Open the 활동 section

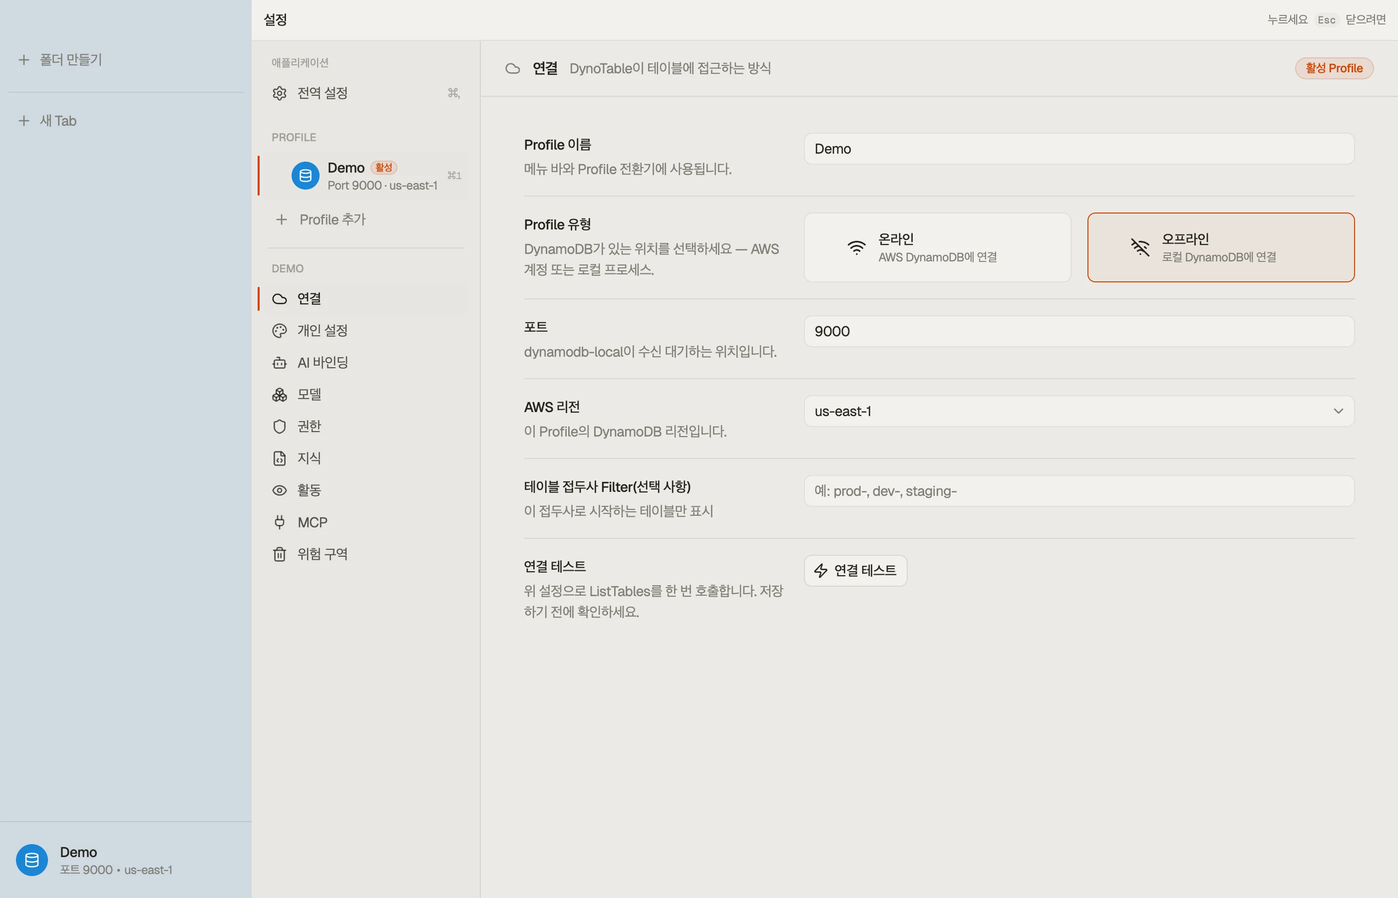(x=365, y=490)
